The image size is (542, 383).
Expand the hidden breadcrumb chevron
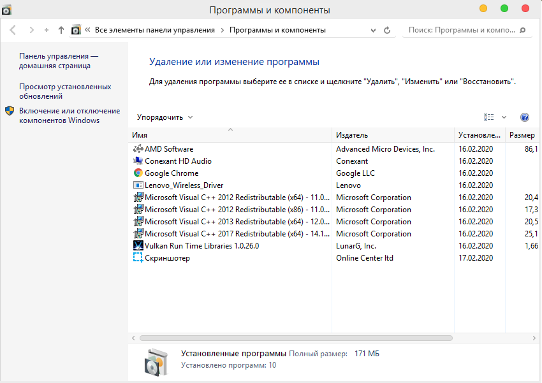(87, 30)
